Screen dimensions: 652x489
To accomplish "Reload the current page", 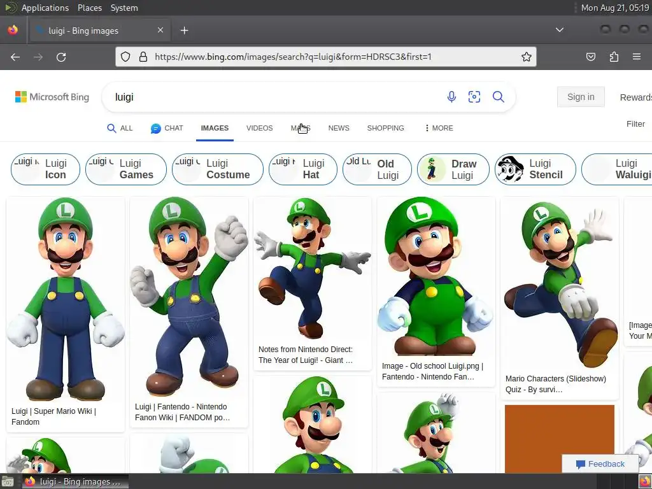I will (61, 57).
